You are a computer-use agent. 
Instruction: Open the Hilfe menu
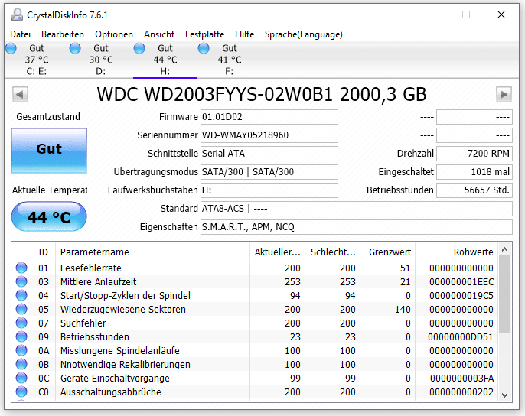244,34
